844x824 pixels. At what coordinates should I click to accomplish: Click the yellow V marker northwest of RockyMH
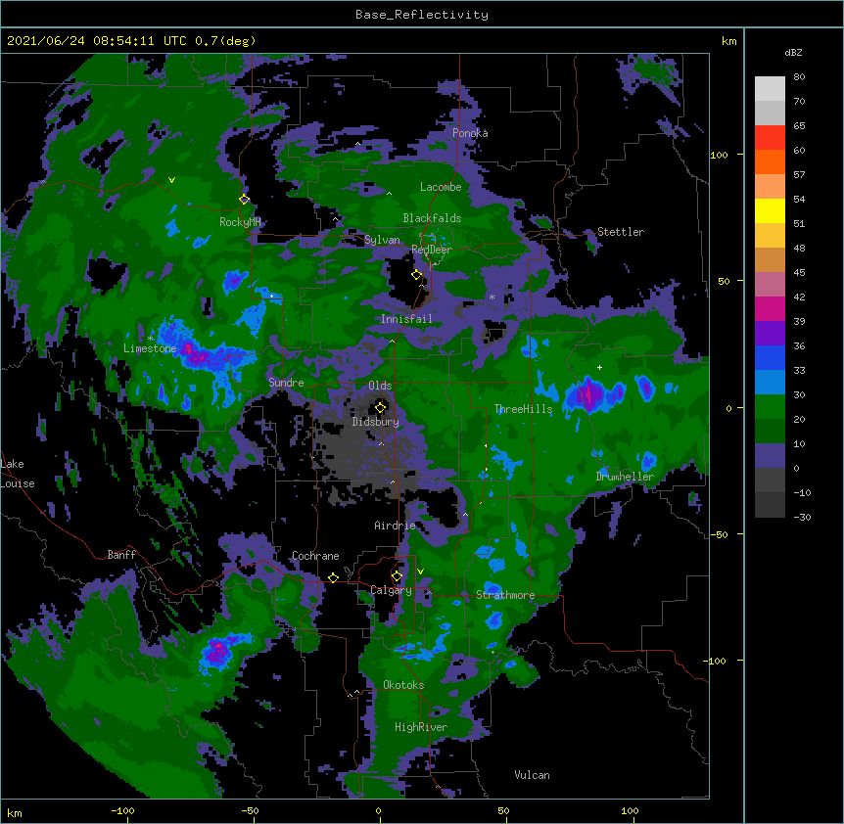(x=171, y=180)
